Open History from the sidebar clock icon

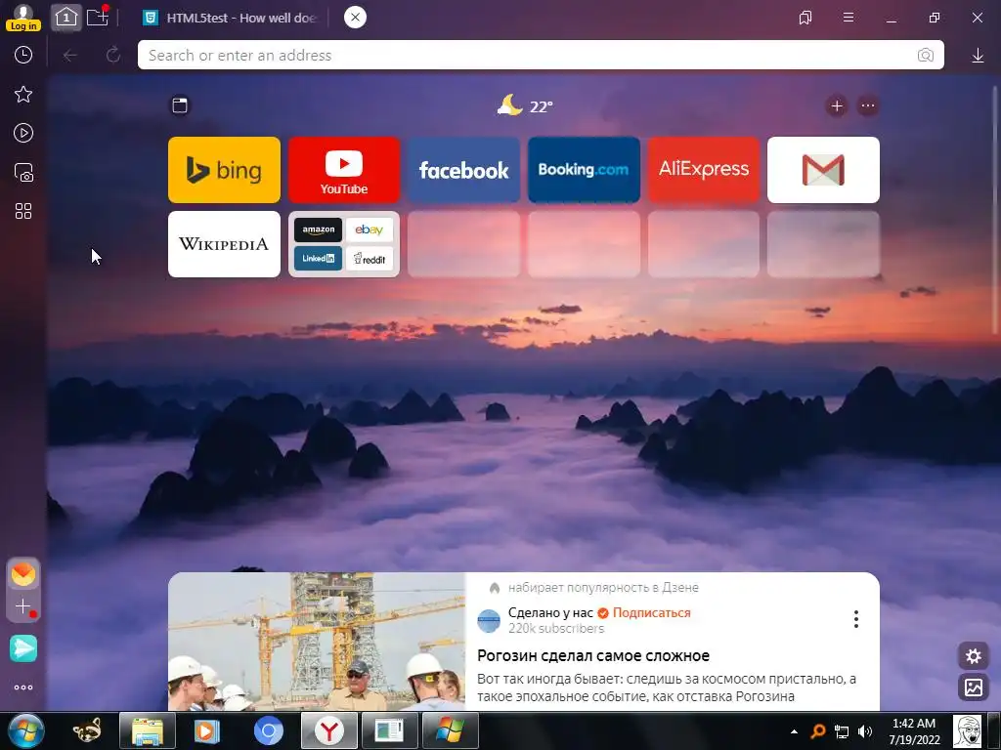click(x=23, y=55)
